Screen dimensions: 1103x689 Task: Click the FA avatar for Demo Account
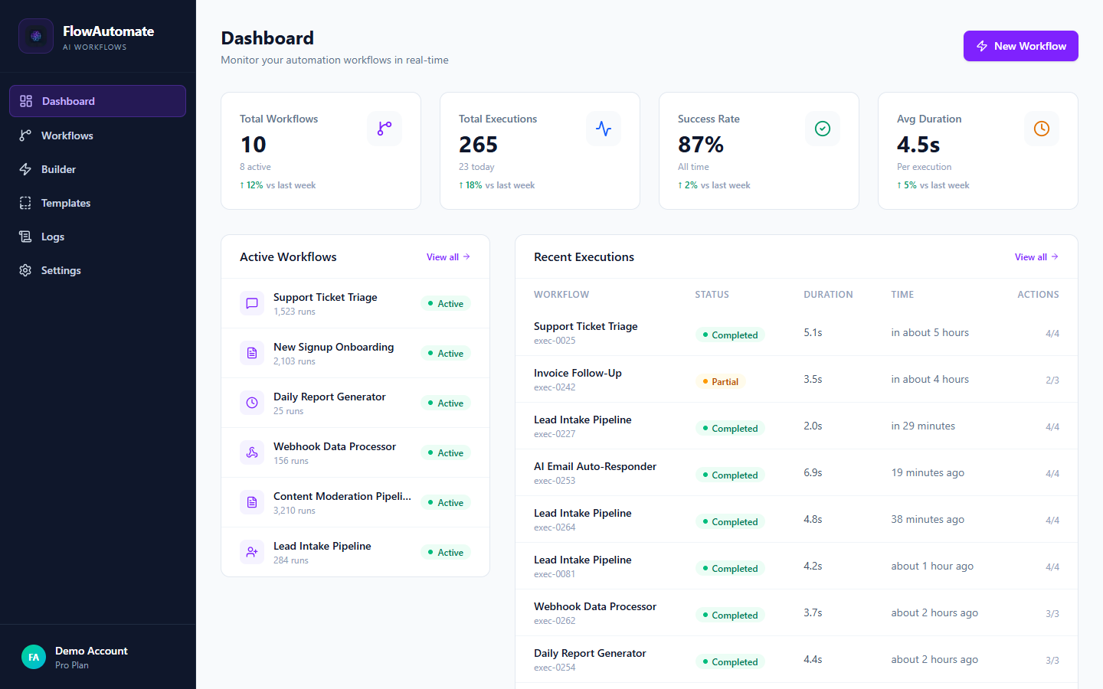34,657
